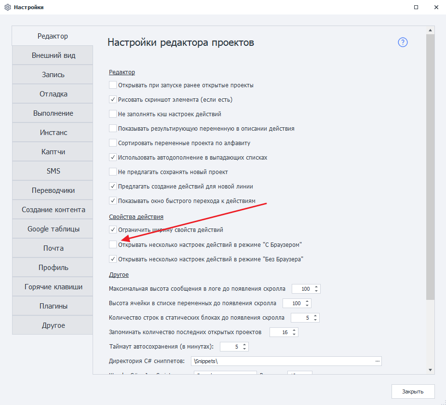The height and width of the screenshot is (405, 446).
Task: Switch to the Внешний вид tab
Action: tap(53, 55)
